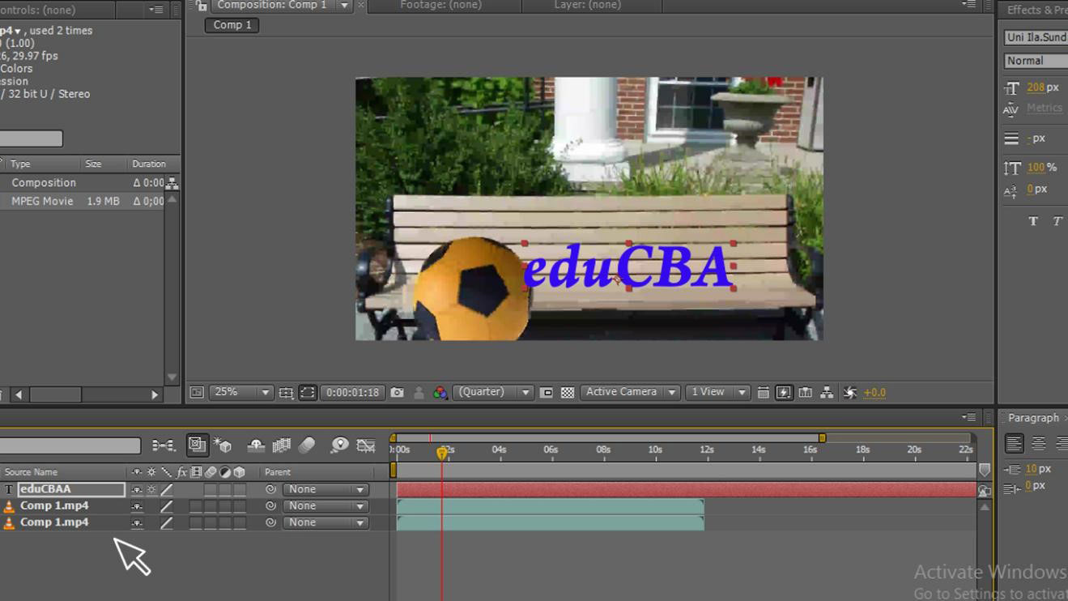Toggle the transparency grid checkerboard icon

point(568,392)
